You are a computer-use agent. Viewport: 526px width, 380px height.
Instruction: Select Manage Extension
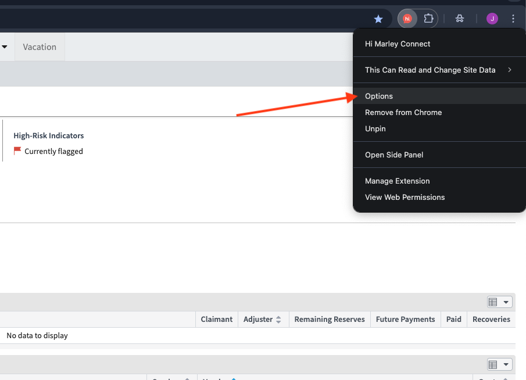point(397,181)
